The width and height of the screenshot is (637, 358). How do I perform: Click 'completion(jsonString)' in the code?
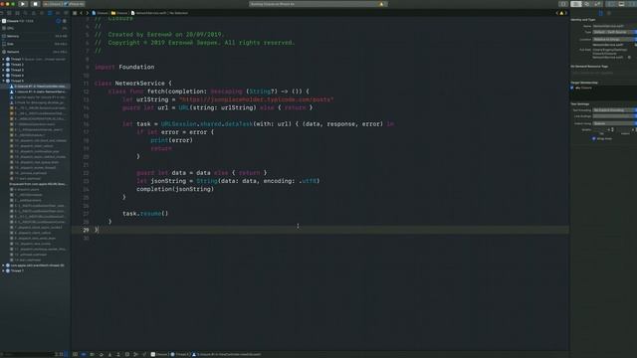(x=175, y=189)
